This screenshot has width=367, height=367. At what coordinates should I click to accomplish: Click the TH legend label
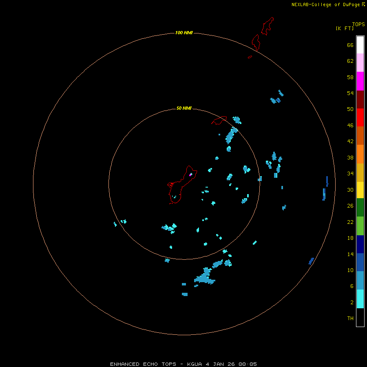pos(350,318)
